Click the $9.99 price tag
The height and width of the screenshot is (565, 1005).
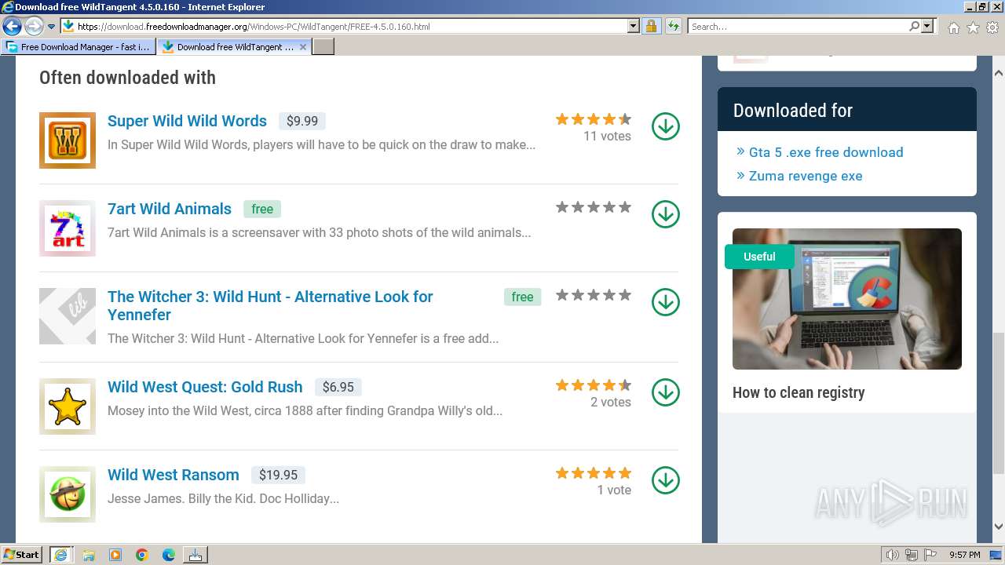coord(302,121)
